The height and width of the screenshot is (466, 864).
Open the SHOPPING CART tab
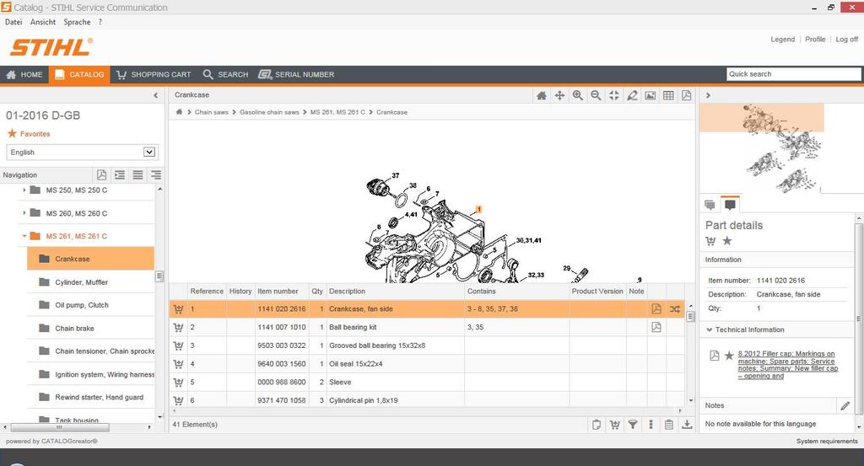click(x=154, y=74)
